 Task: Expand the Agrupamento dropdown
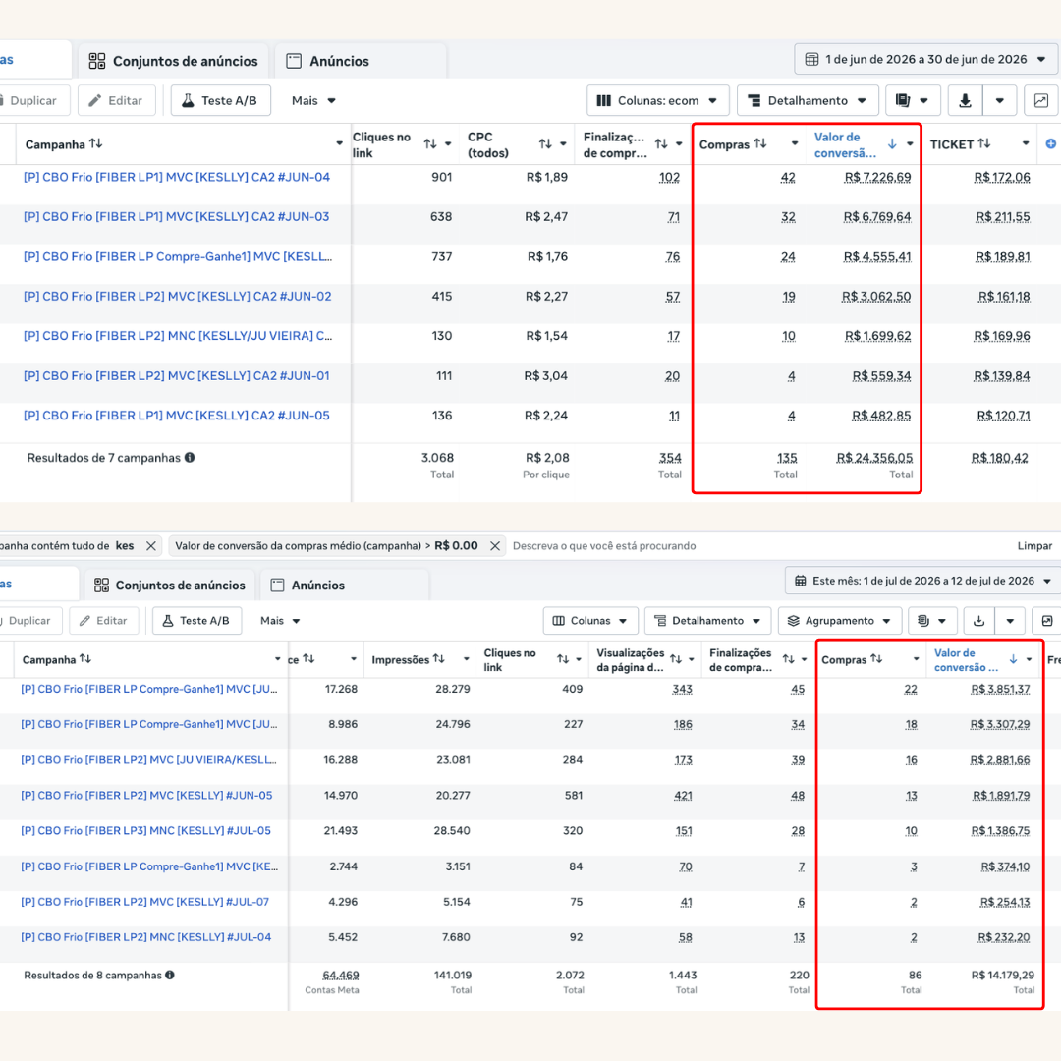[x=839, y=621]
